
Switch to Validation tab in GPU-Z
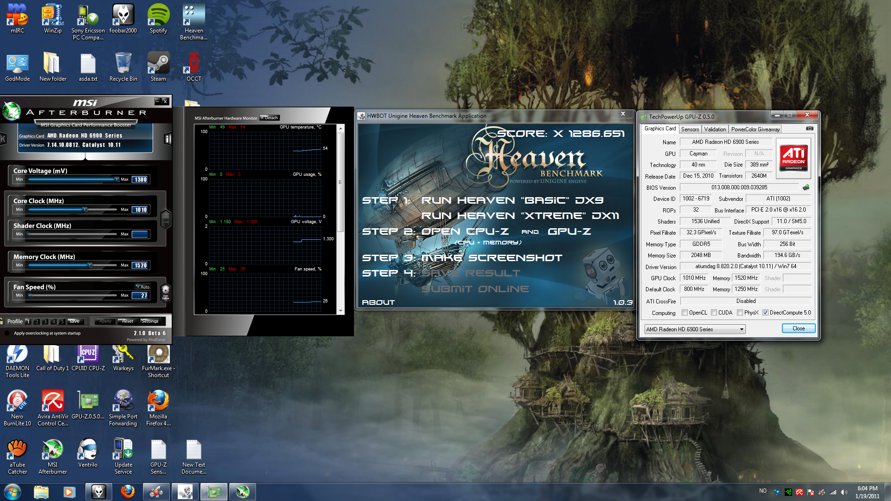[x=715, y=129]
